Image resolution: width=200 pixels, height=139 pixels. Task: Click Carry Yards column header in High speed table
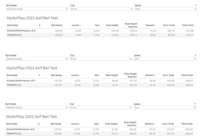coord(168,25)
